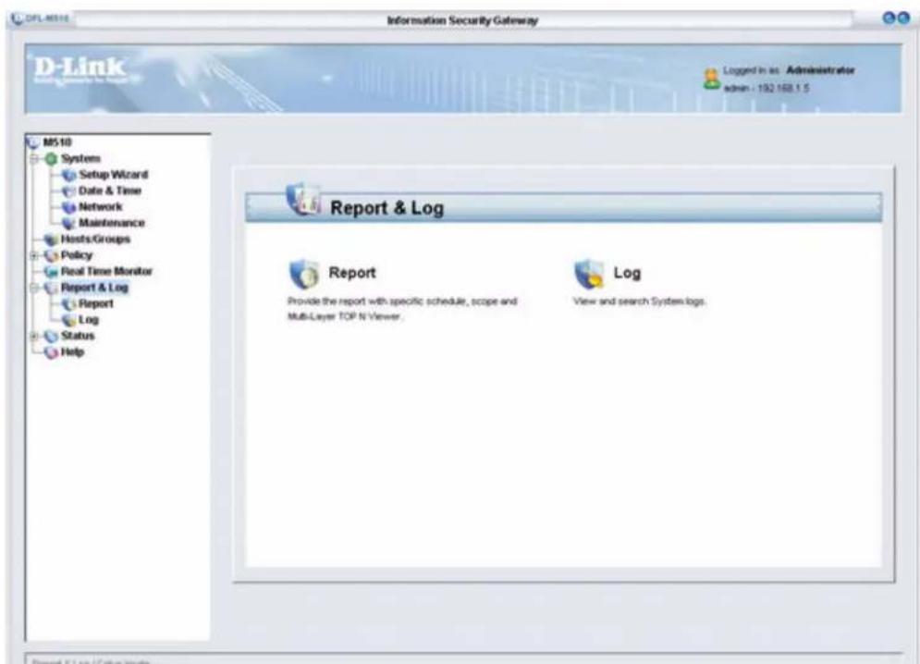Open Help from the navigation tree
Viewport: 920px width, 664px height.
coord(72,352)
